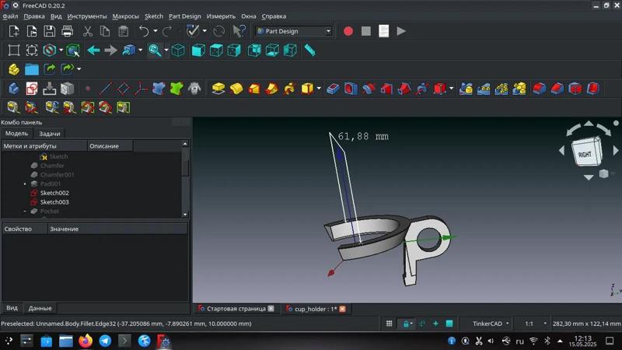Click the Save document icon
The image size is (622, 350).
click(x=50, y=31)
